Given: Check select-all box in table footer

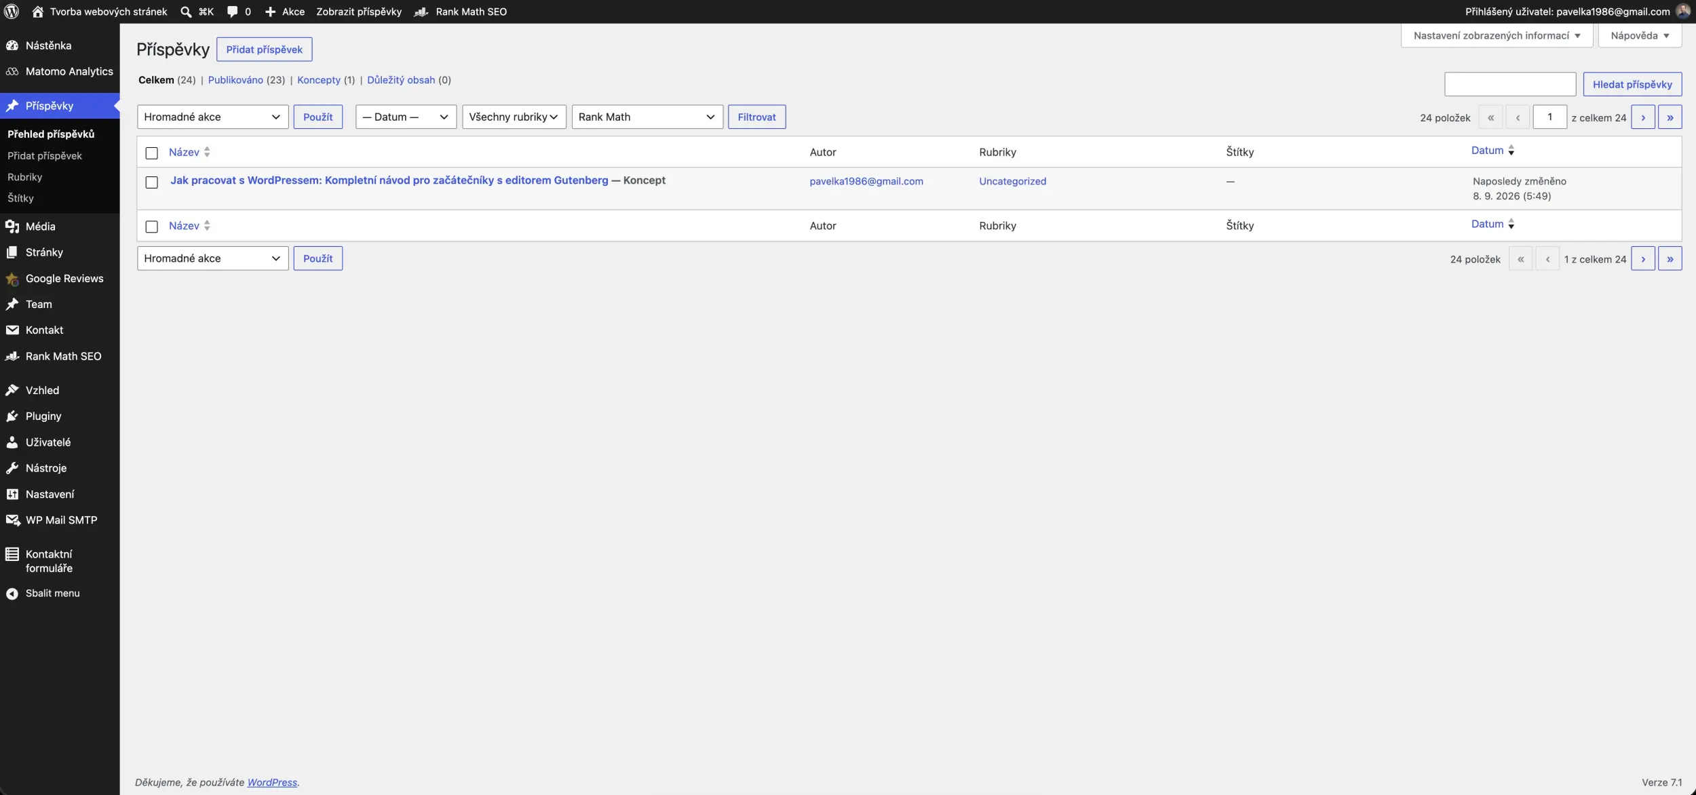Looking at the screenshot, I should tap(152, 226).
